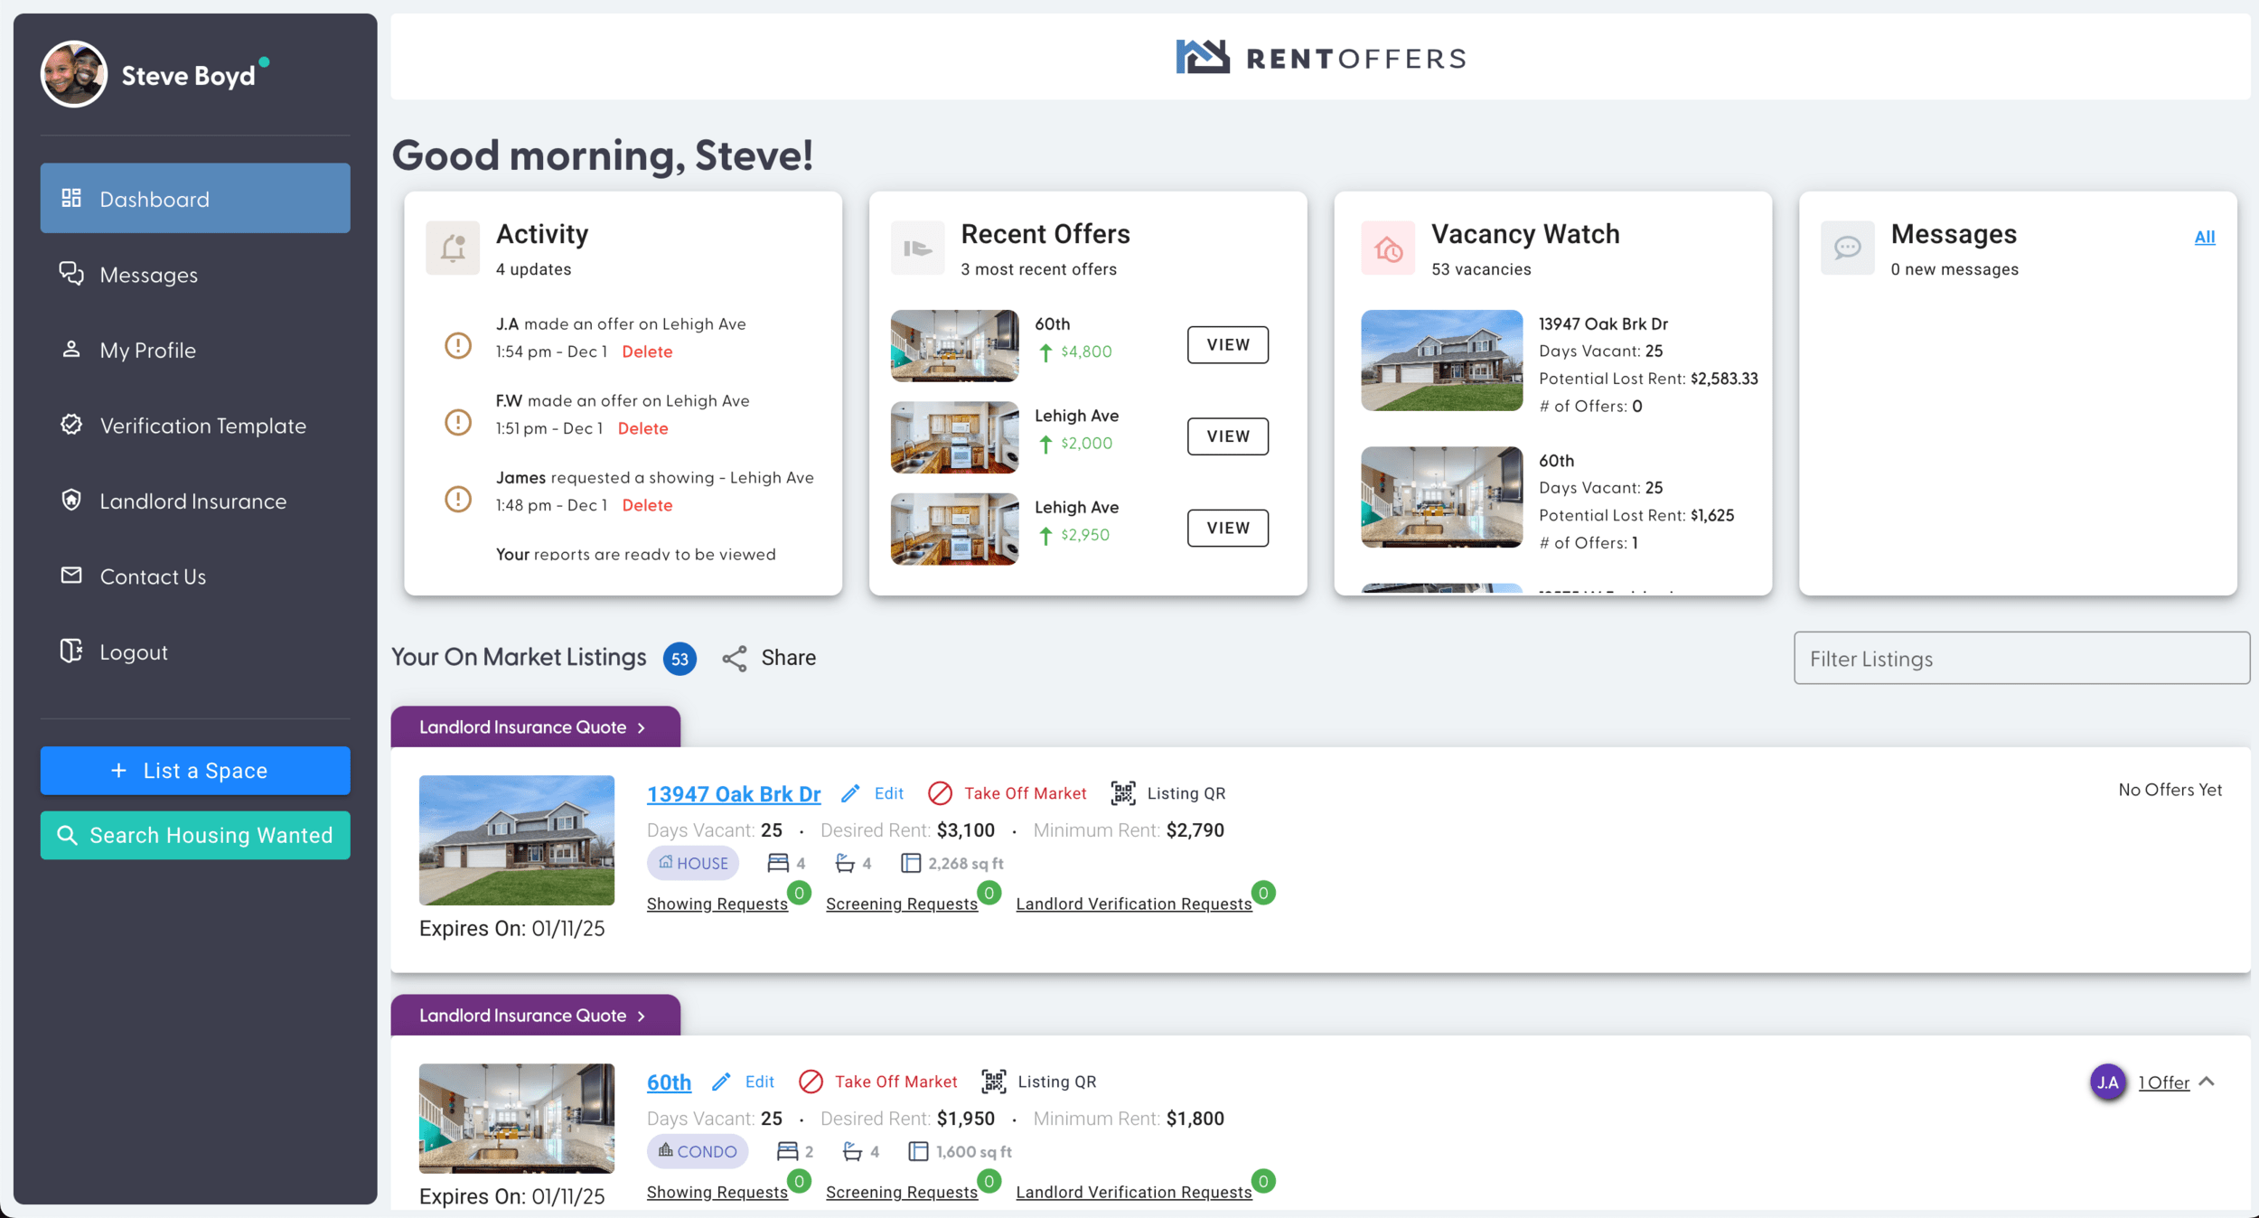
Task: Click the Recent Offers icon
Action: 917,248
